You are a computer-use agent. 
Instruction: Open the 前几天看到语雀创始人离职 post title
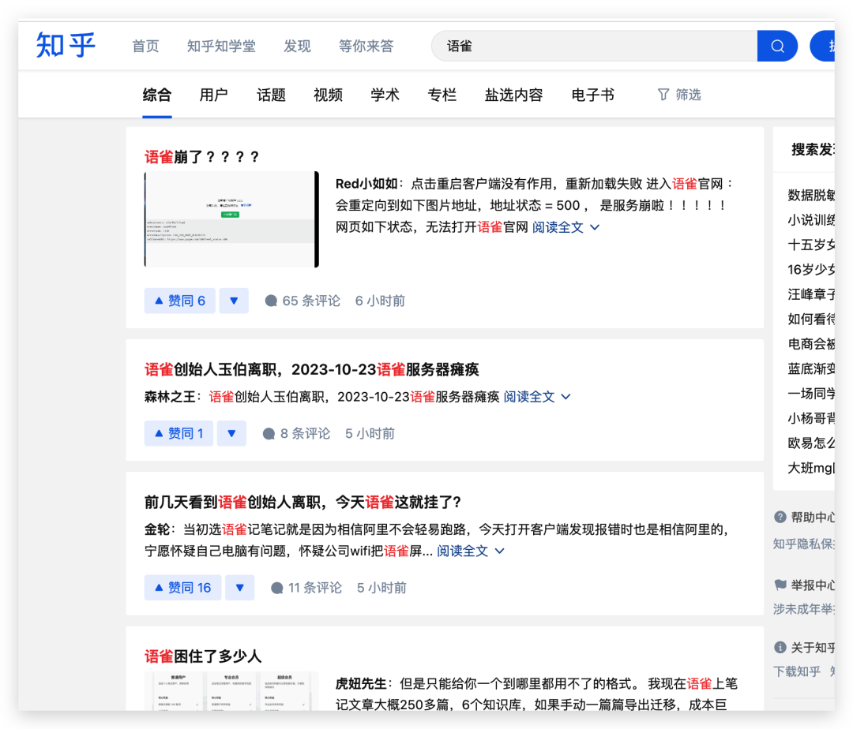(302, 502)
